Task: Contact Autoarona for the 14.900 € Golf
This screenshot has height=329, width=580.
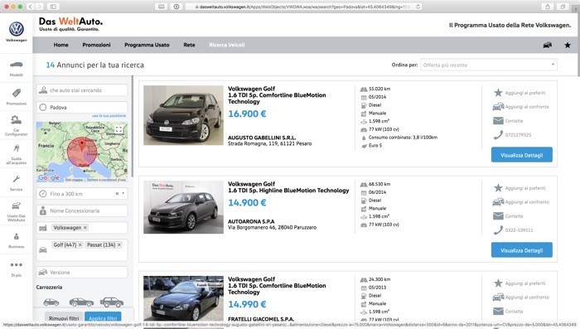Action: click(508, 216)
